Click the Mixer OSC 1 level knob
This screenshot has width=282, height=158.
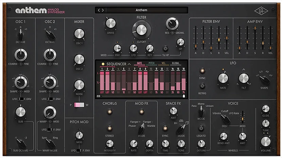pyautogui.click(x=79, y=34)
